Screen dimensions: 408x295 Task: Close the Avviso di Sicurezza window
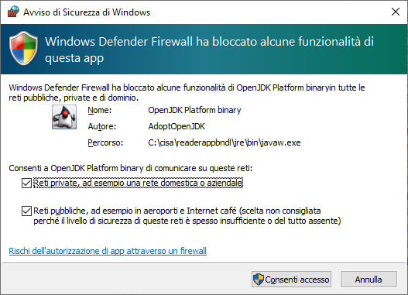point(396,12)
